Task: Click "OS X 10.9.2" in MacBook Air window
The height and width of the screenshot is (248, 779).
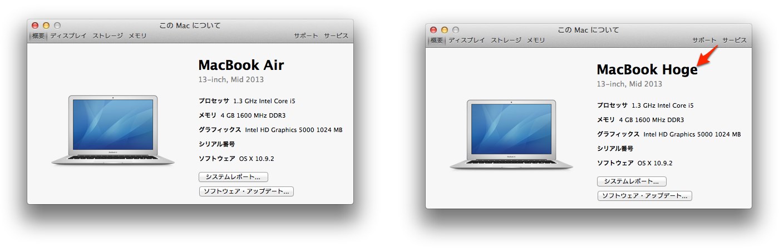Action: 257,159
